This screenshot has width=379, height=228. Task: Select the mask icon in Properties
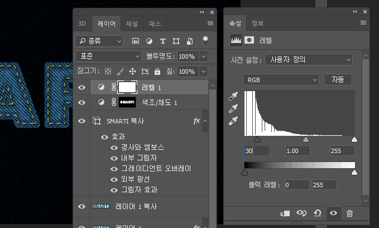tap(249, 40)
